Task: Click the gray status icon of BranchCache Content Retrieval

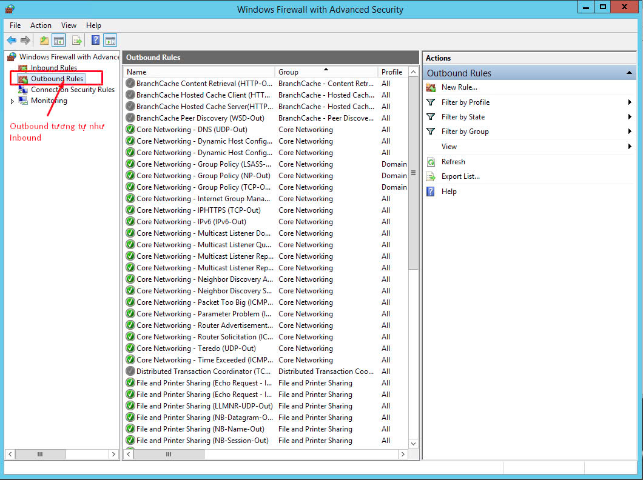Action: (x=130, y=83)
